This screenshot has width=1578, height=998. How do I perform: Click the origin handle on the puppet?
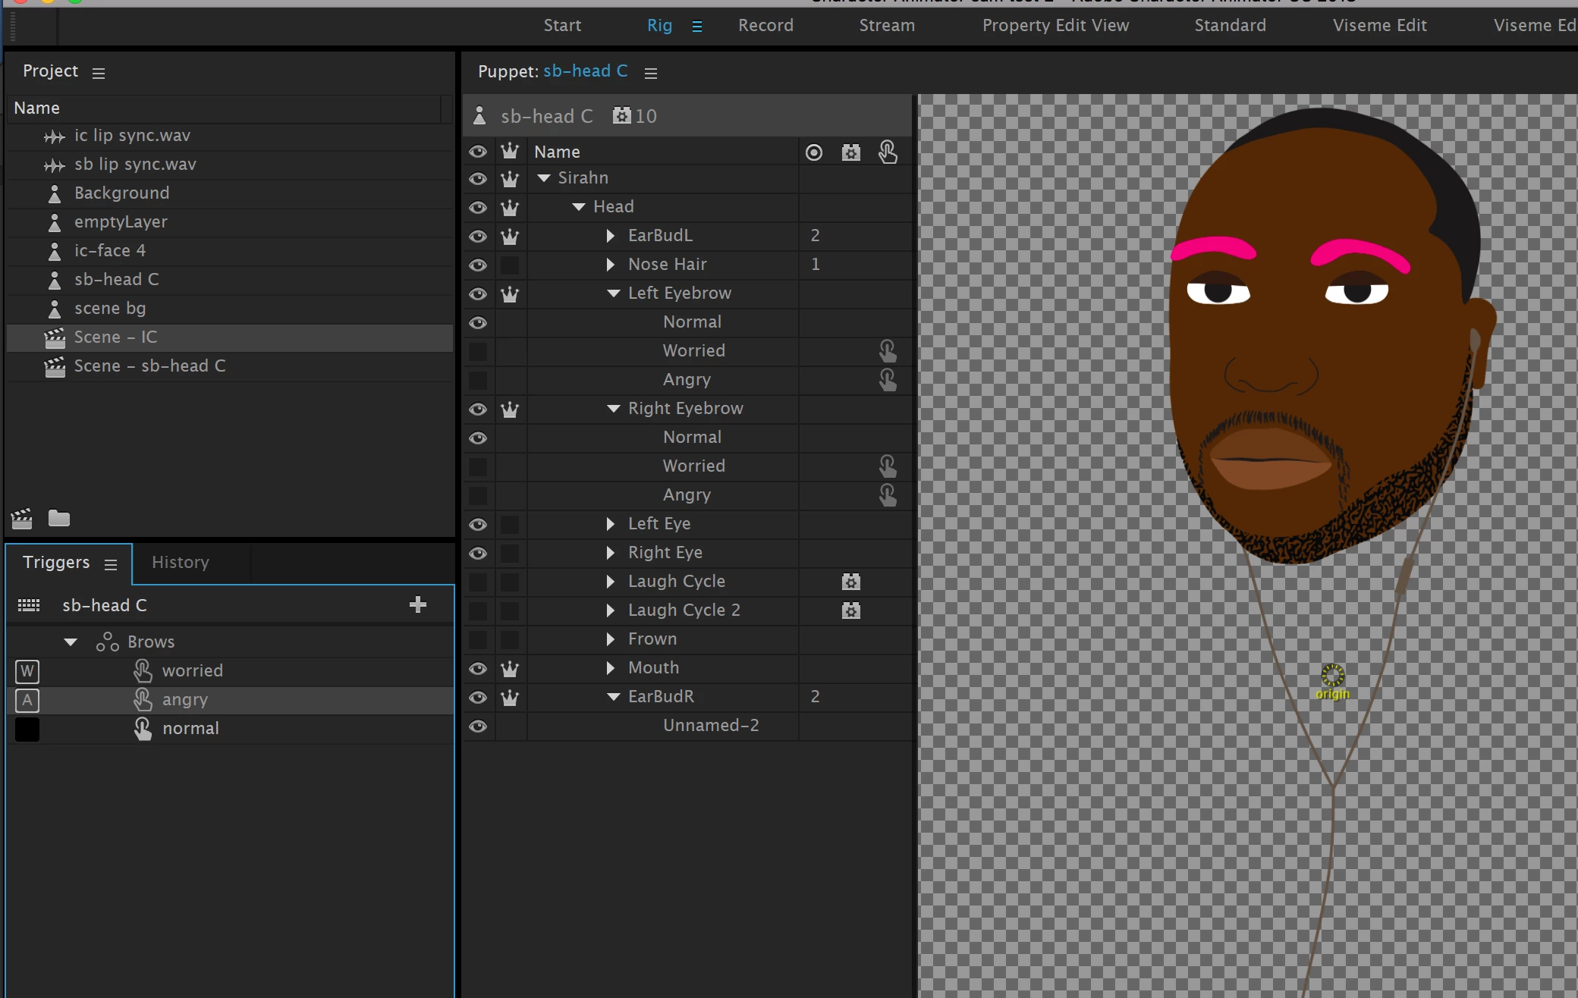[1332, 675]
